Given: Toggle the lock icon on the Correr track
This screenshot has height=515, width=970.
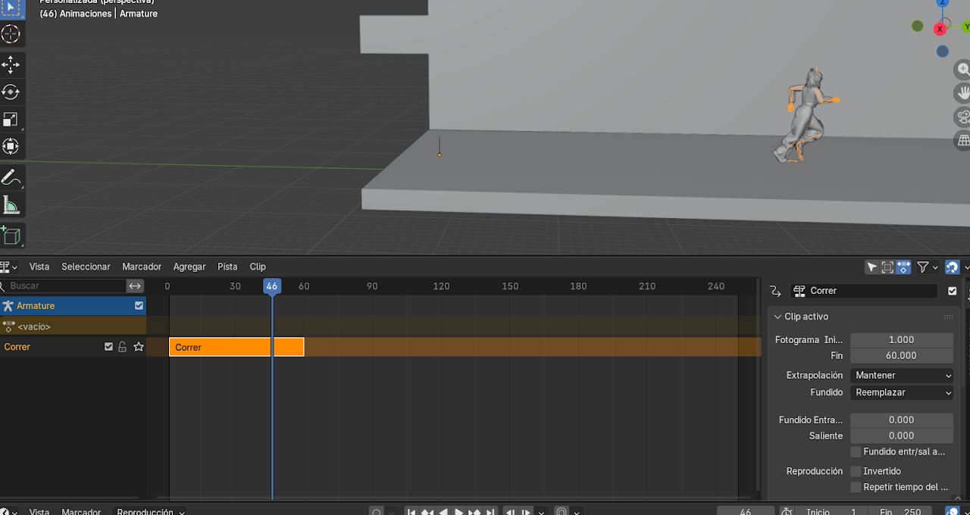Looking at the screenshot, I should (x=123, y=347).
